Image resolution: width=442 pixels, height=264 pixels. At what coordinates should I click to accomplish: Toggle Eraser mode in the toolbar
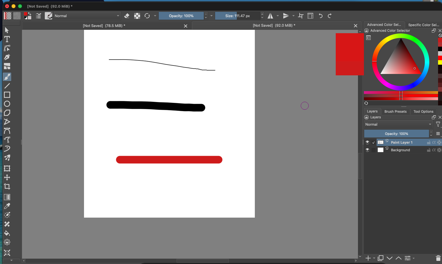(127, 16)
